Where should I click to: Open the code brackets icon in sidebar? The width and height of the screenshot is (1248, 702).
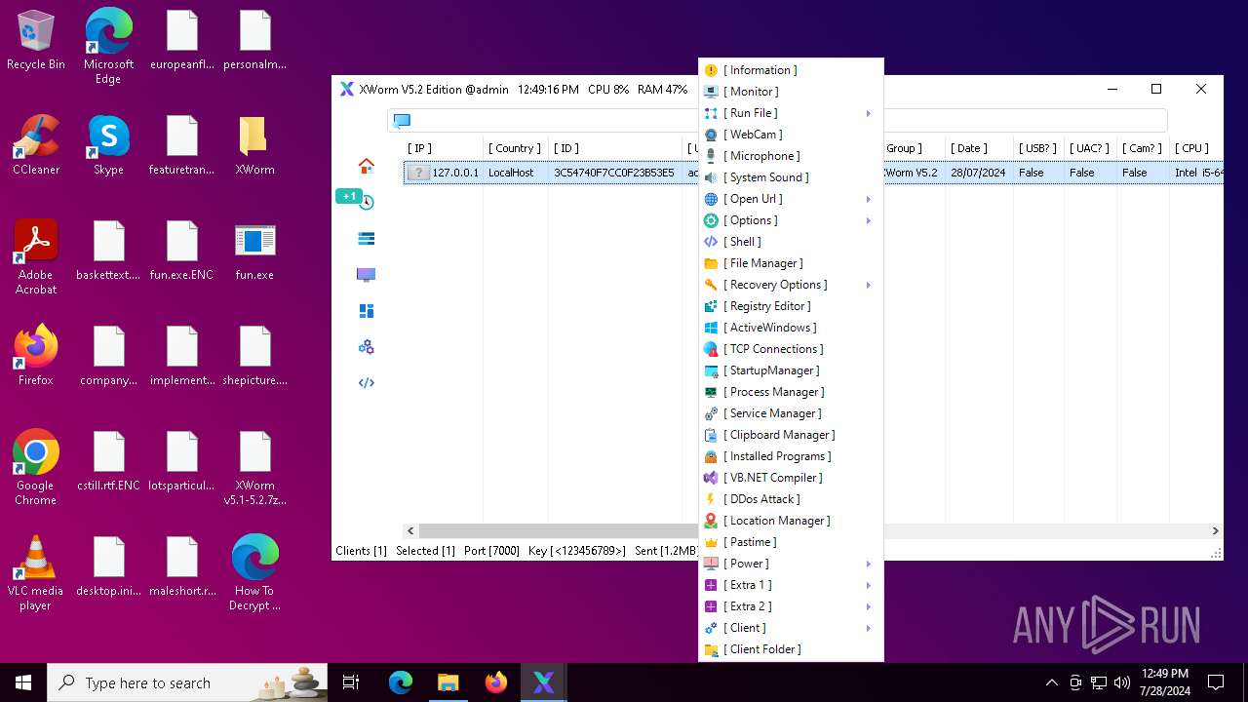(x=367, y=383)
